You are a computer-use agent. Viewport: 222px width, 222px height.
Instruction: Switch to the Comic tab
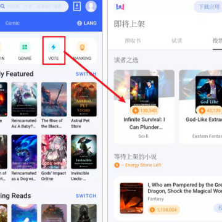(12, 23)
